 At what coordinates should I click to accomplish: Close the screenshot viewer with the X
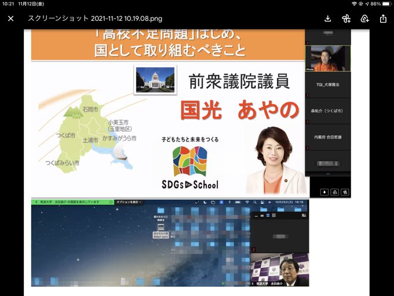tap(11, 19)
